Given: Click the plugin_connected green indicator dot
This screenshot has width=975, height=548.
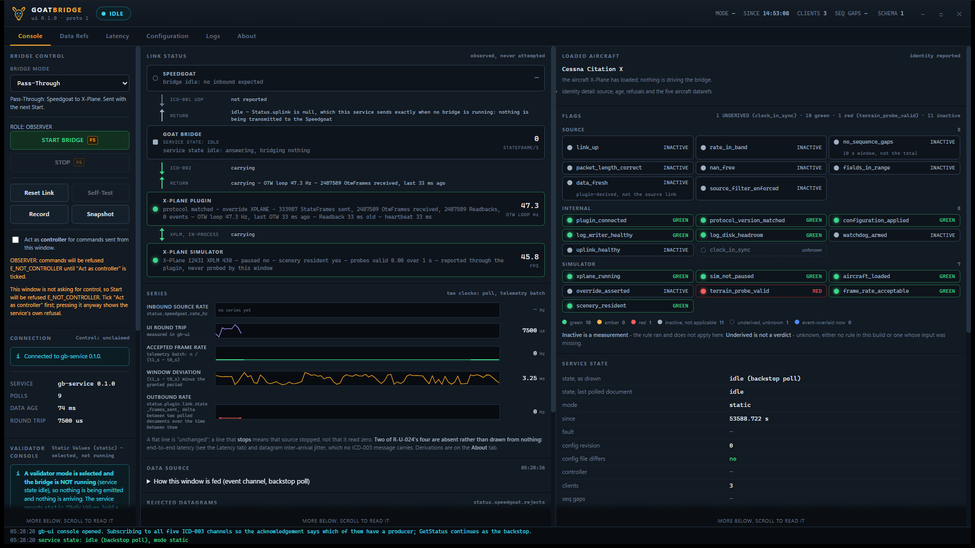Looking at the screenshot, I should pos(570,221).
